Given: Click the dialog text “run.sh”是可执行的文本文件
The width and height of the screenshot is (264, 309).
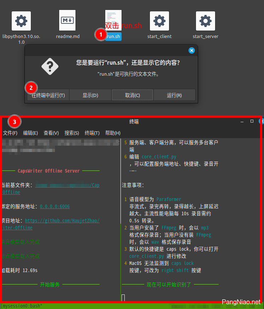Looking at the screenshot, I should (128, 74).
